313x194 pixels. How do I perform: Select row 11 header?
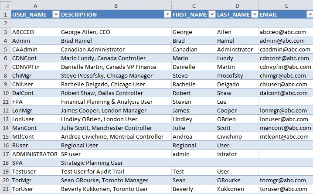(x=5, y=102)
